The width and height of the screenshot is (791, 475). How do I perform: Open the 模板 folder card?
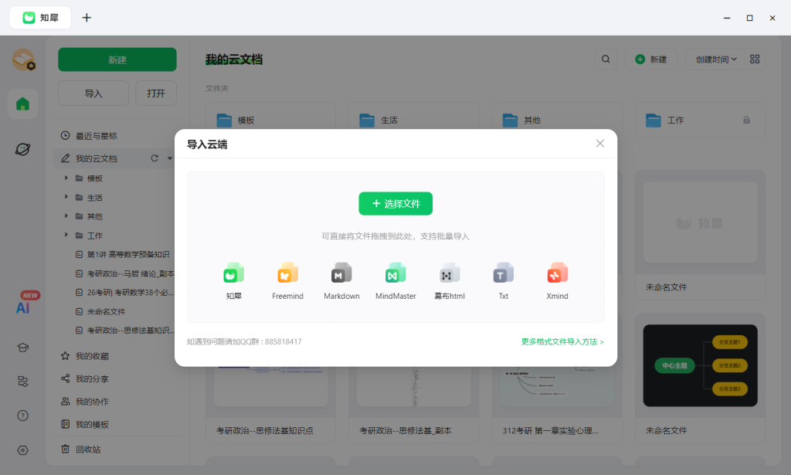pyautogui.click(x=271, y=120)
